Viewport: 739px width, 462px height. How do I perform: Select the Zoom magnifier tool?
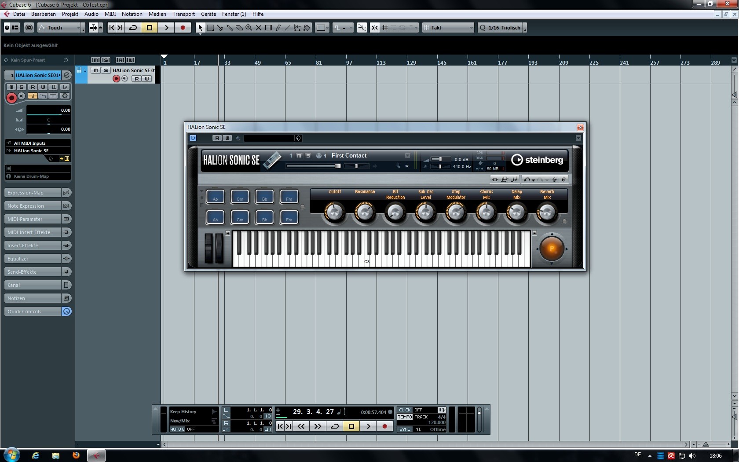tap(249, 28)
